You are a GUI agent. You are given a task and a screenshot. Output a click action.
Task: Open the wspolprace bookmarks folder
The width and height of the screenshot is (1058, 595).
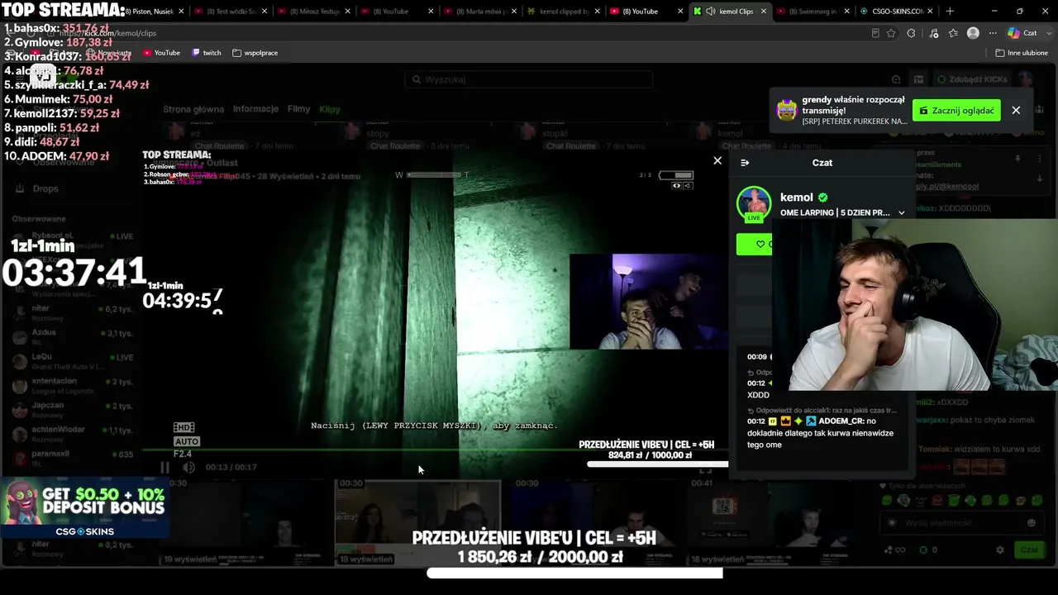point(255,53)
